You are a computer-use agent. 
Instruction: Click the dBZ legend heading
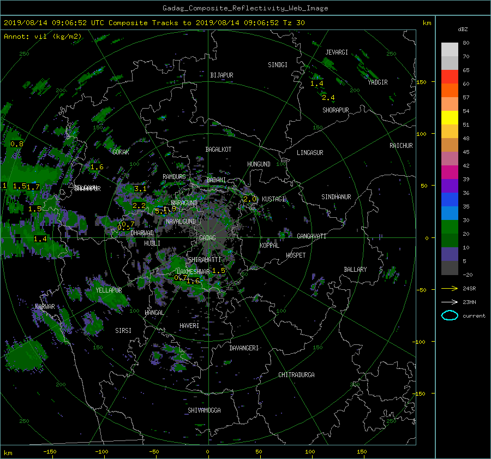(463, 29)
